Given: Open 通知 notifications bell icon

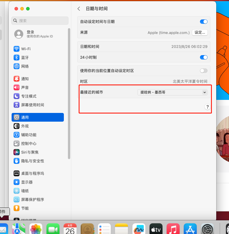Looking at the screenshot, I should point(17,79).
